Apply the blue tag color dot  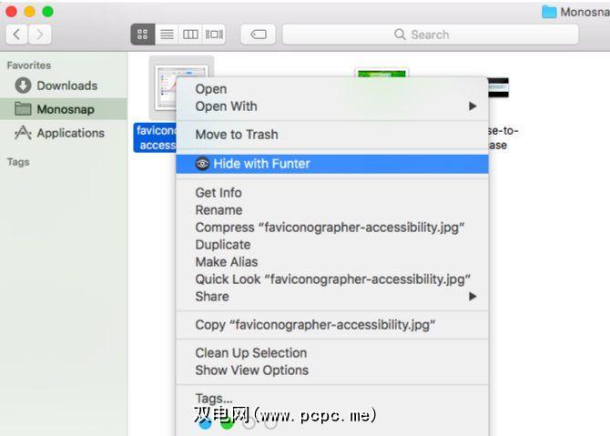click(205, 424)
